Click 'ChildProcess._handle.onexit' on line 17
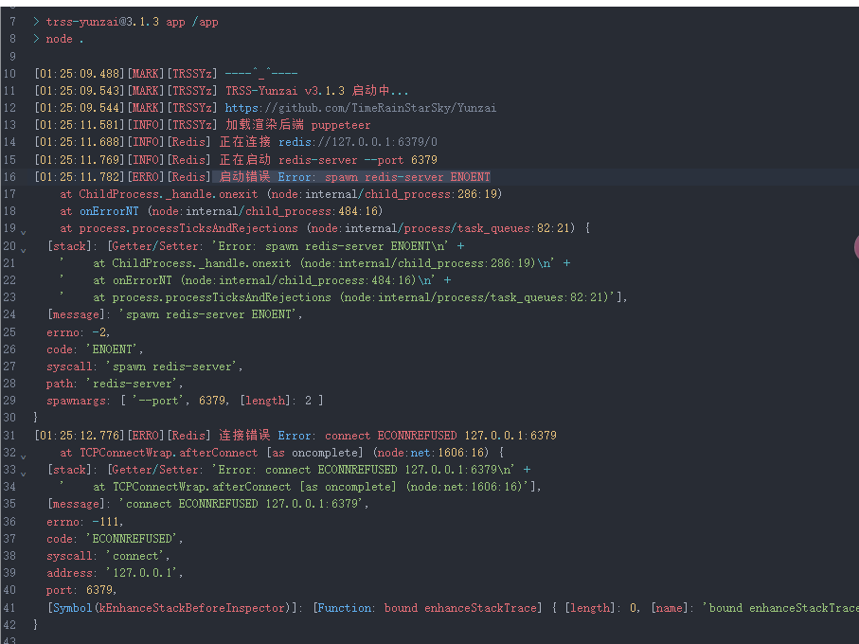The height and width of the screenshot is (644, 859). click(x=169, y=194)
